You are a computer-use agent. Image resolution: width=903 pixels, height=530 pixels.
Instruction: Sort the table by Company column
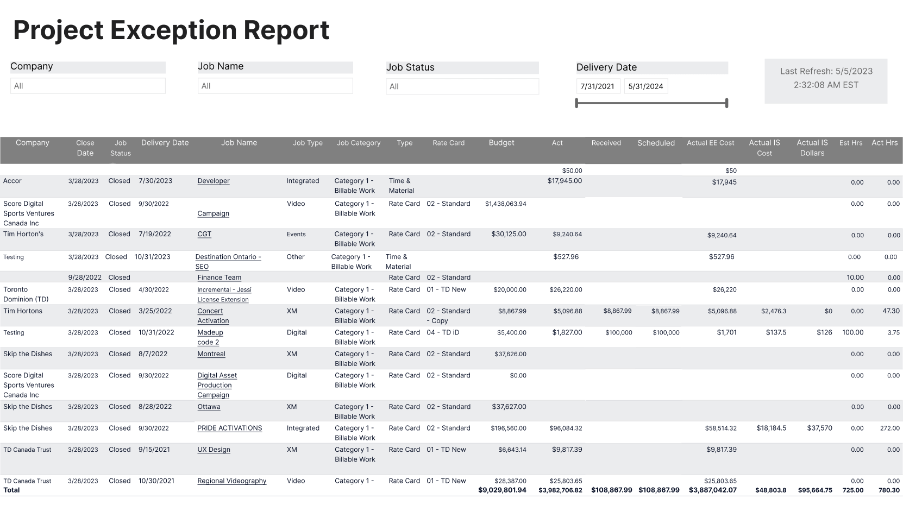32,143
